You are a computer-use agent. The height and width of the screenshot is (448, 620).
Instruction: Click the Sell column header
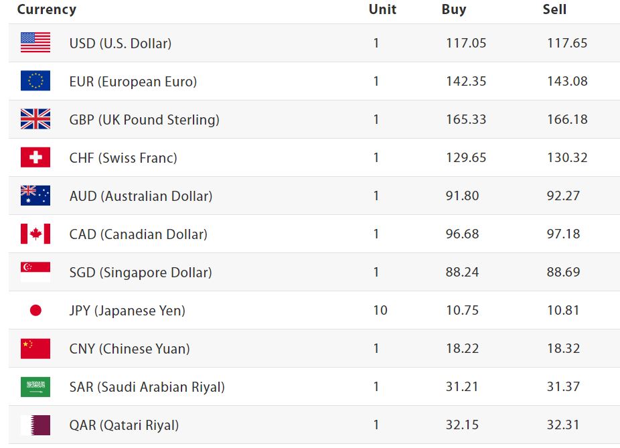click(554, 9)
